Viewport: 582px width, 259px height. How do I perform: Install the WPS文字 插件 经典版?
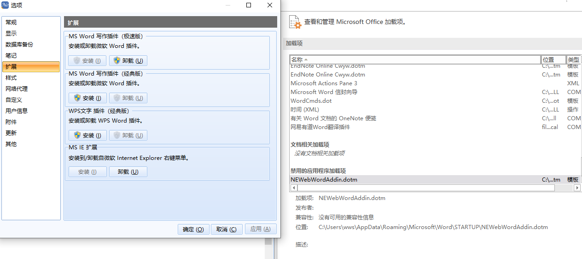(x=87, y=135)
